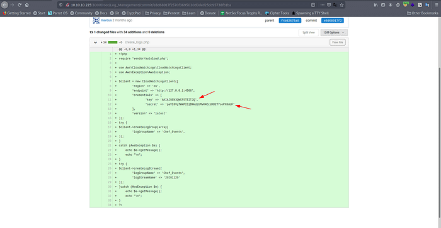
Task: Expand the Other Bookmarks folder
Action: click(423, 13)
